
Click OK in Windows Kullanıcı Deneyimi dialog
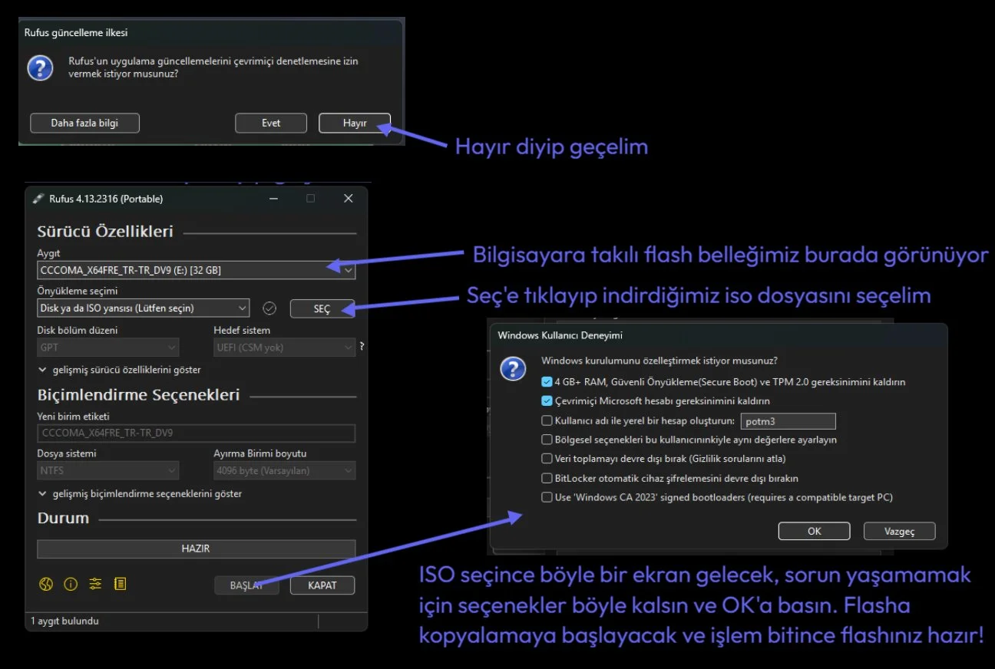(814, 531)
